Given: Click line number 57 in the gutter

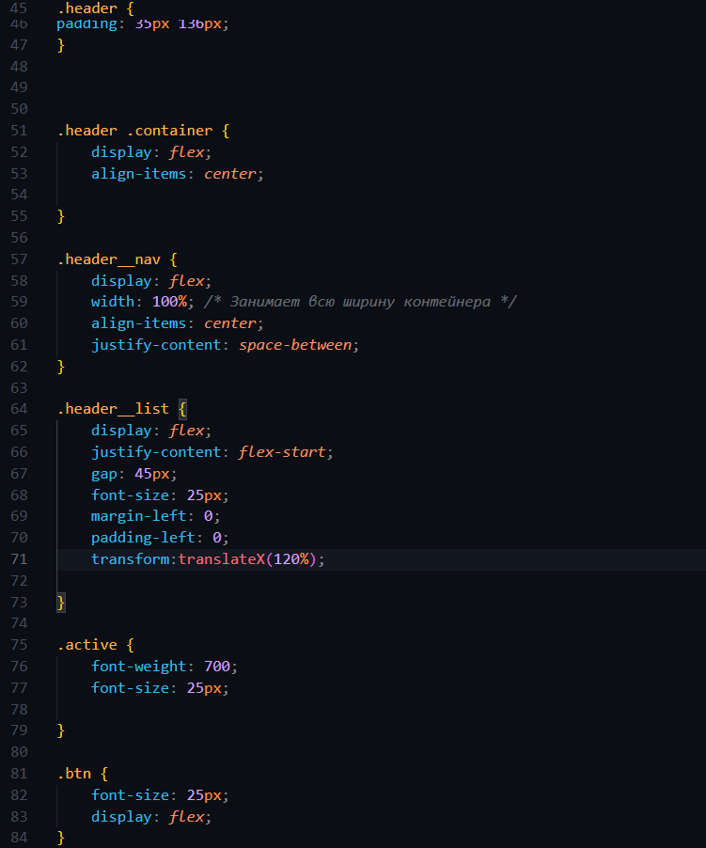Looking at the screenshot, I should pos(19,259).
